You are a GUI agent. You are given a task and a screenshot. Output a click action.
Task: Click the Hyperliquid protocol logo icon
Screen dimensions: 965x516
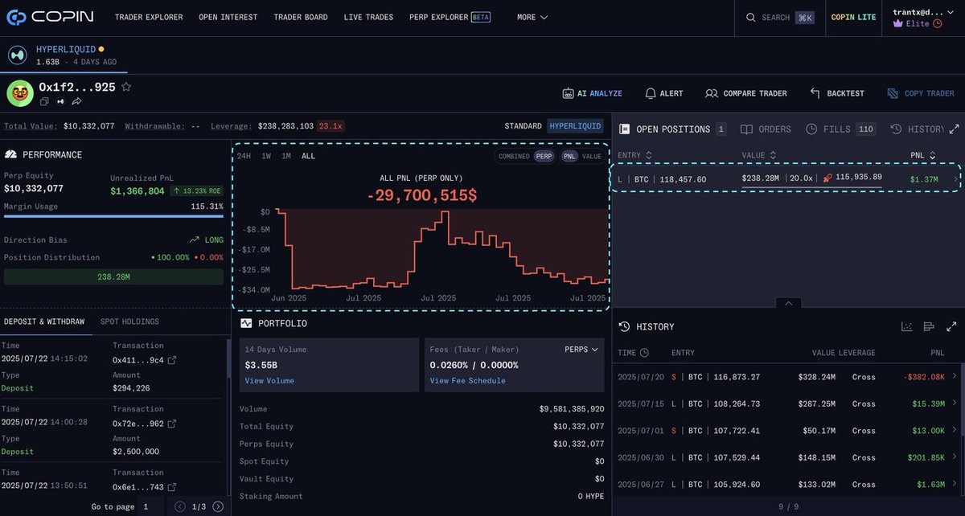click(x=18, y=55)
